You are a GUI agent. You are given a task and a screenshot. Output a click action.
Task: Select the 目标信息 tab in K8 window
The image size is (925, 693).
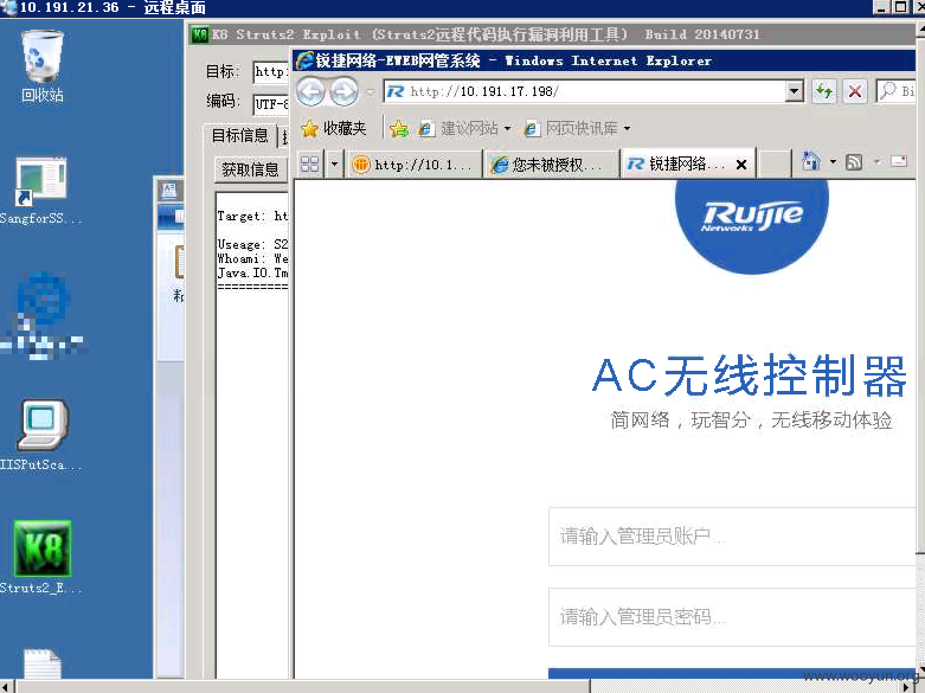[240, 136]
